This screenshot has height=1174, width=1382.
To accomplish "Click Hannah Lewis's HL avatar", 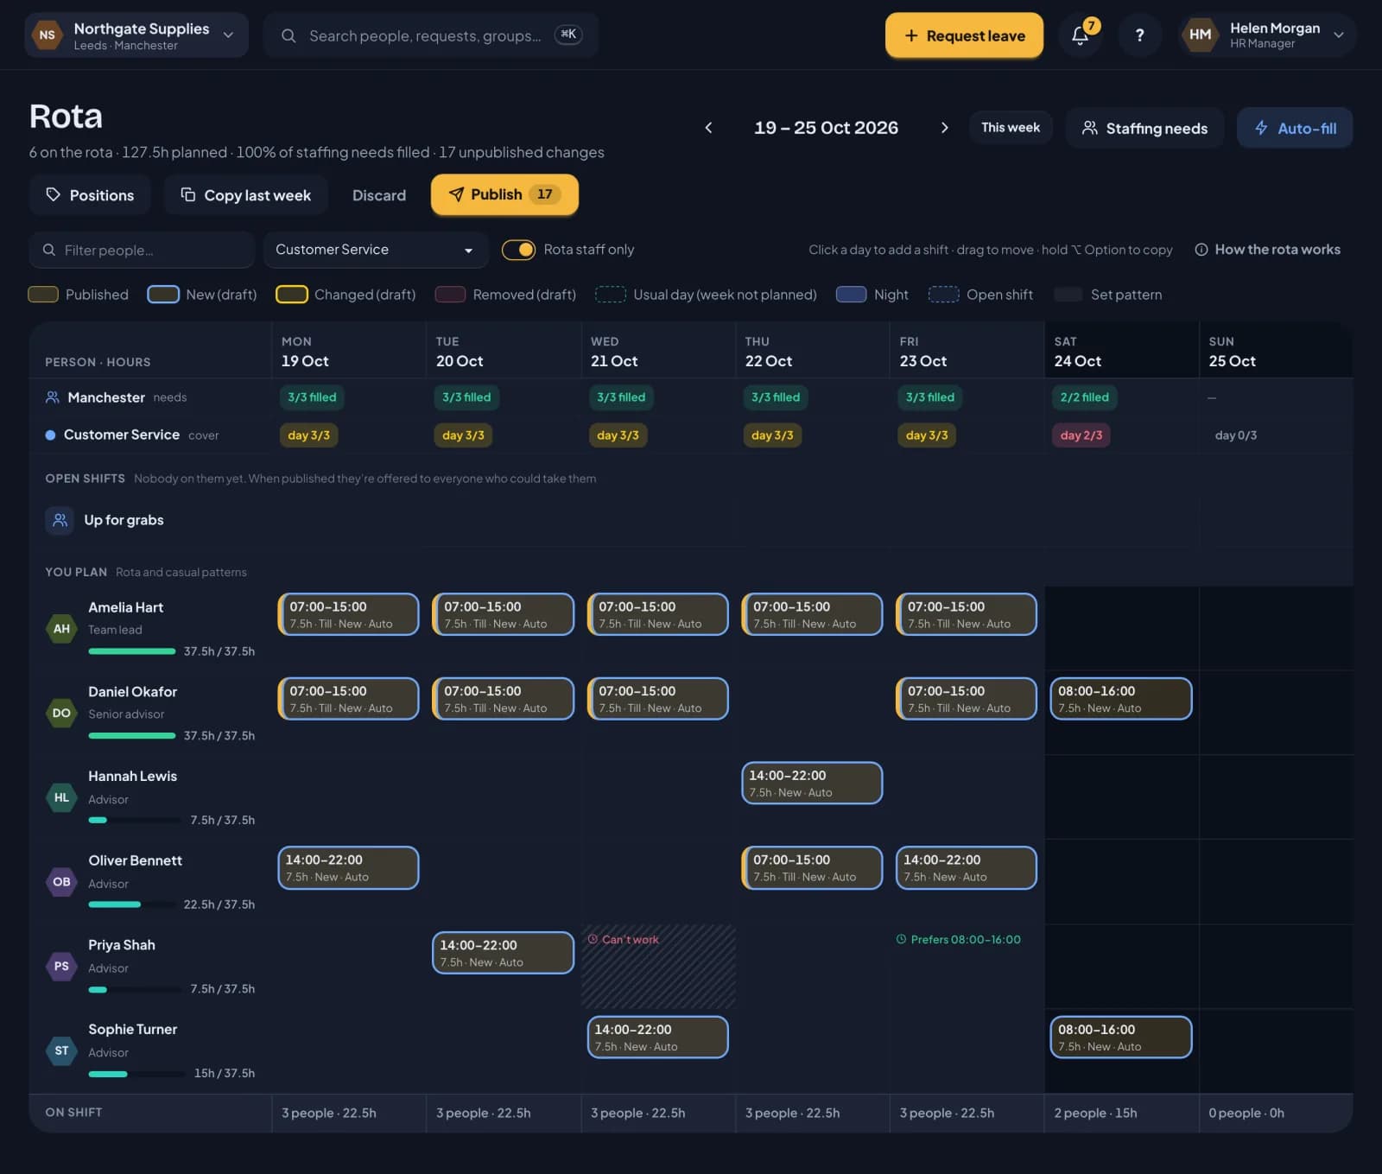I will coord(61,797).
